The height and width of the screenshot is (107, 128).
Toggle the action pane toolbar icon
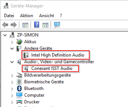45,25
